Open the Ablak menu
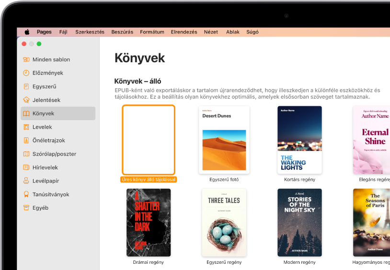 pyautogui.click(x=233, y=32)
